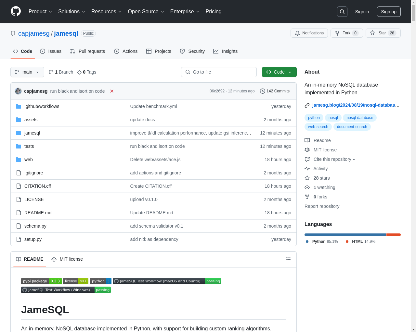Click the Python segment of languages bar

click(345, 235)
